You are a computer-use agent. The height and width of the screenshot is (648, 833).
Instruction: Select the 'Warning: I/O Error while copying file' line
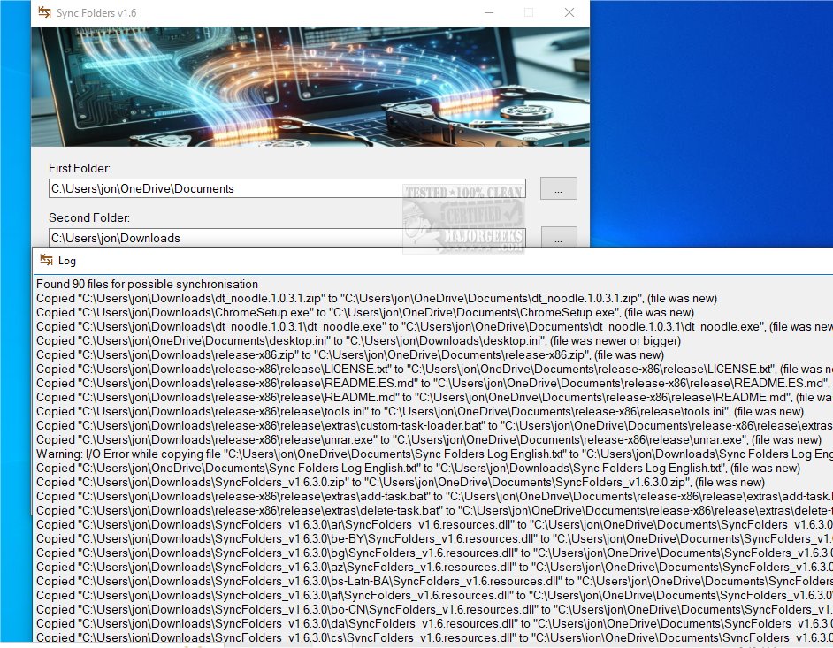[434, 454]
